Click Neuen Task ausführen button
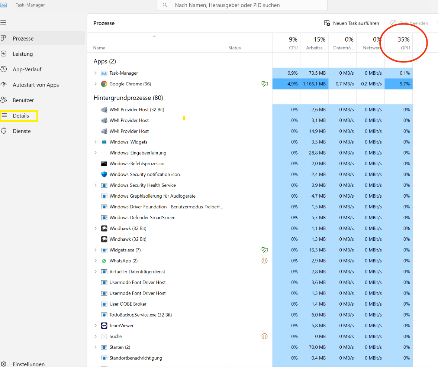This screenshot has width=438, height=367. [x=351, y=23]
